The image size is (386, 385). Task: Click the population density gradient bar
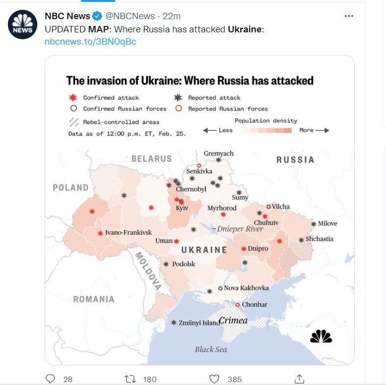click(x=266, y=130)
